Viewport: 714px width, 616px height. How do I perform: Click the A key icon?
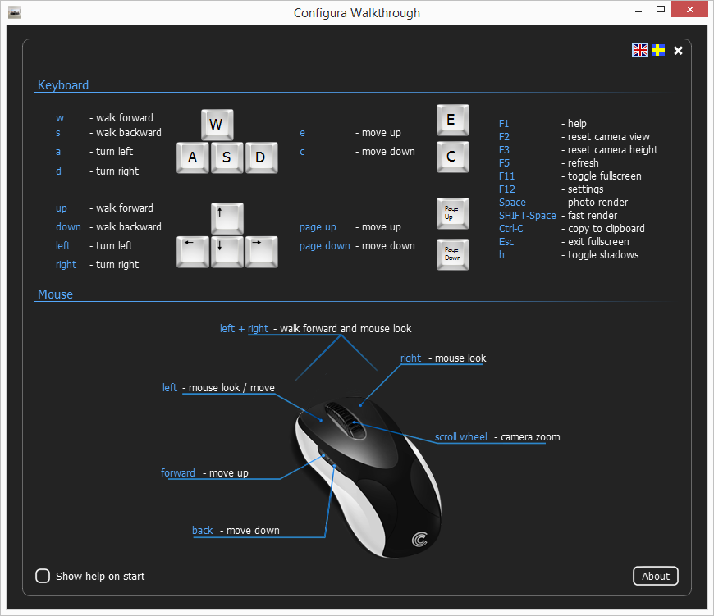pos(193,157)
